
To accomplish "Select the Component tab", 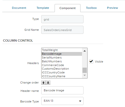I will (67, 8).
